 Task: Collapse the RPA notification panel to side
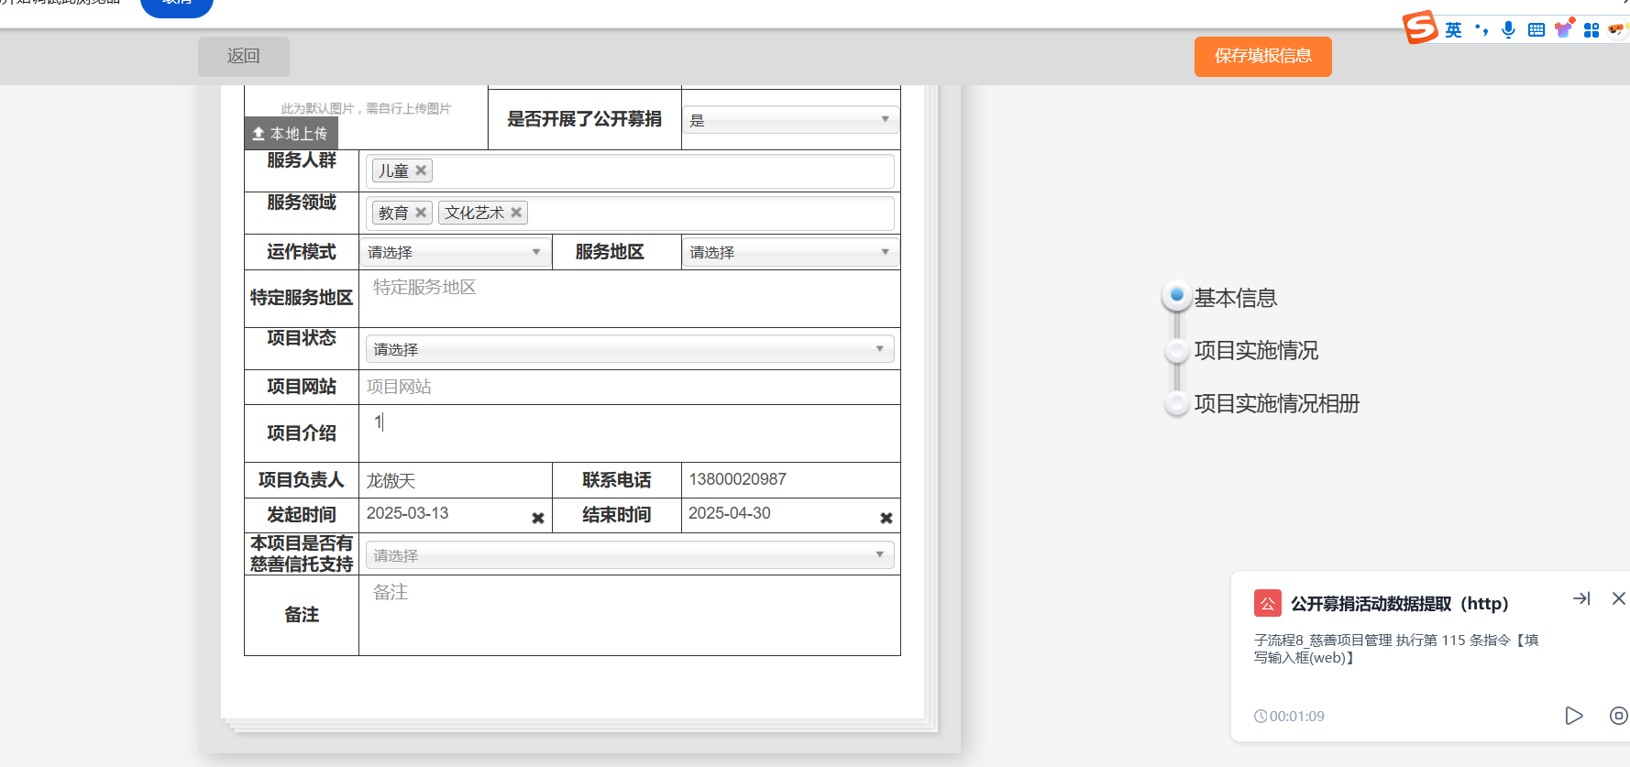point(1581,598)
